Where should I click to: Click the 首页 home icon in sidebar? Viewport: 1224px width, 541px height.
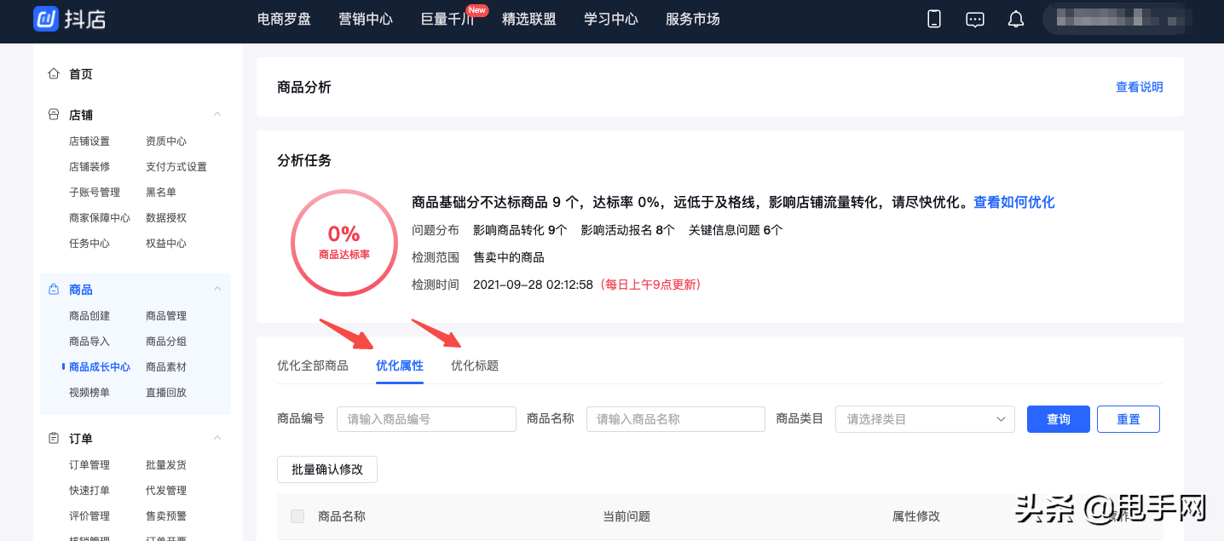click(54, 74)
